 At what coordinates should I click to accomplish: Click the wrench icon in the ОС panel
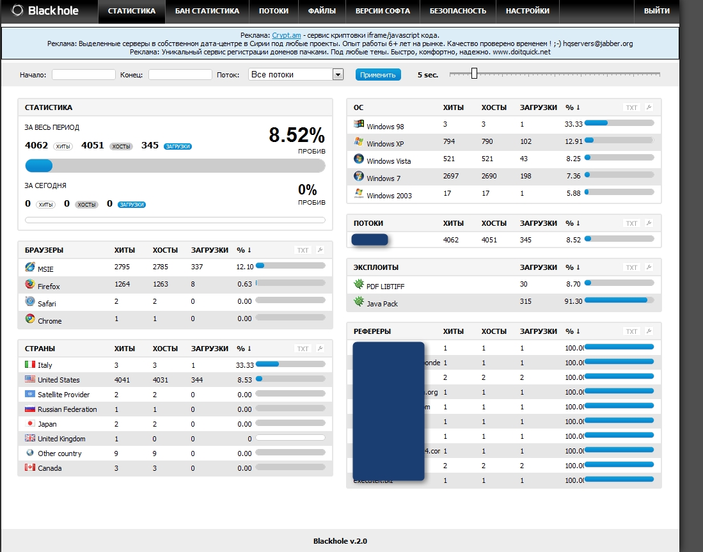click(x=649, y=107)
